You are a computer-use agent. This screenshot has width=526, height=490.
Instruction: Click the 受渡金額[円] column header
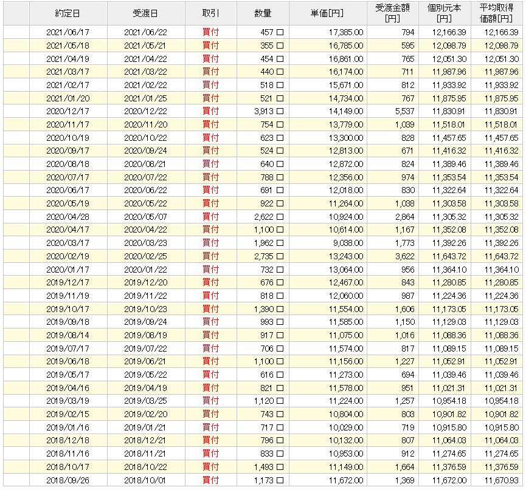click(x=393, y=12)
